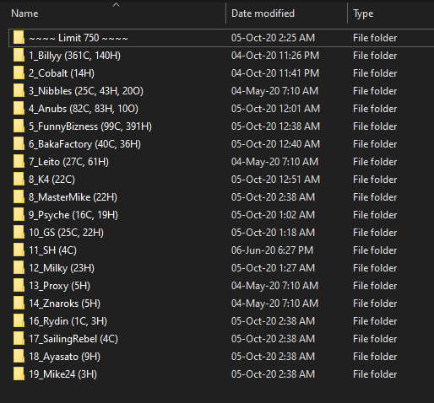434x403 pixels.
Task: Select the '18_Ayasato (9H)' folder name
Action: 64,357
